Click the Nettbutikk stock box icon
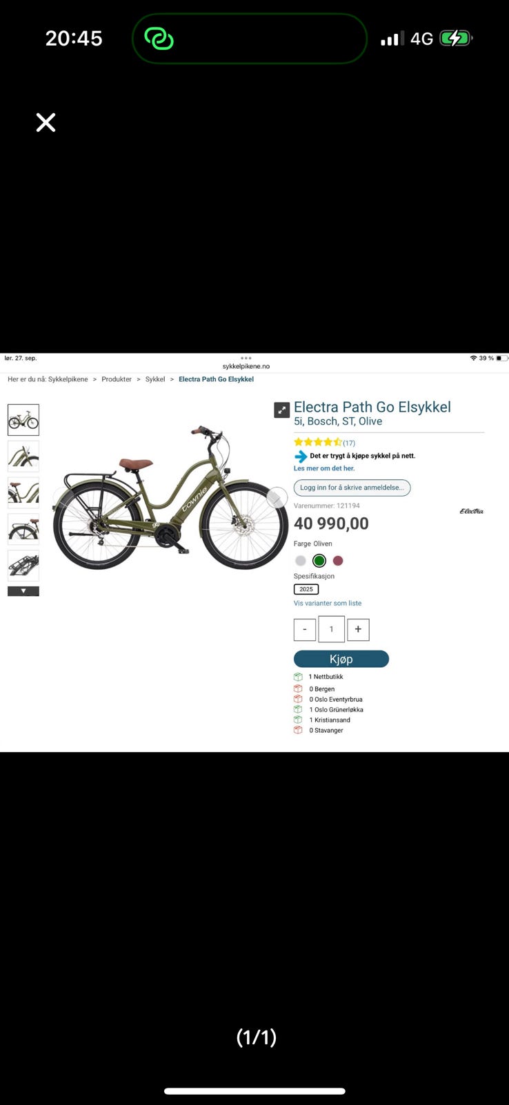 298,677
